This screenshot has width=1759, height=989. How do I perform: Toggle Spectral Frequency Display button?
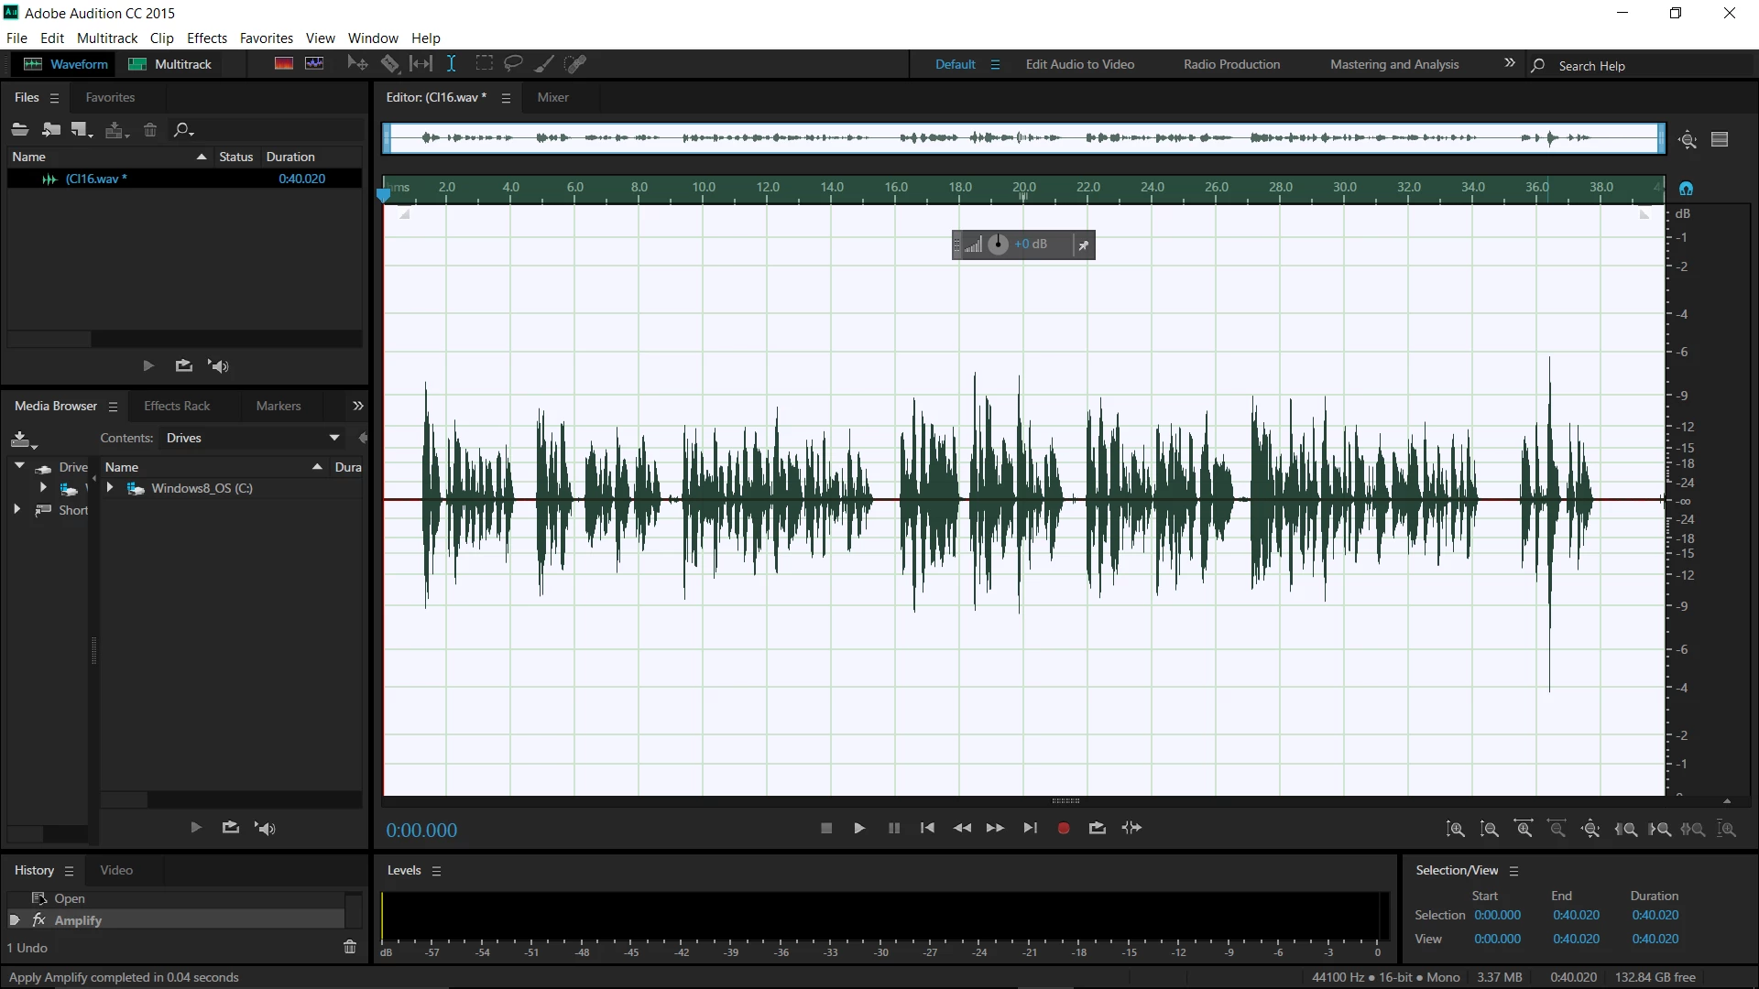point(284,64)
